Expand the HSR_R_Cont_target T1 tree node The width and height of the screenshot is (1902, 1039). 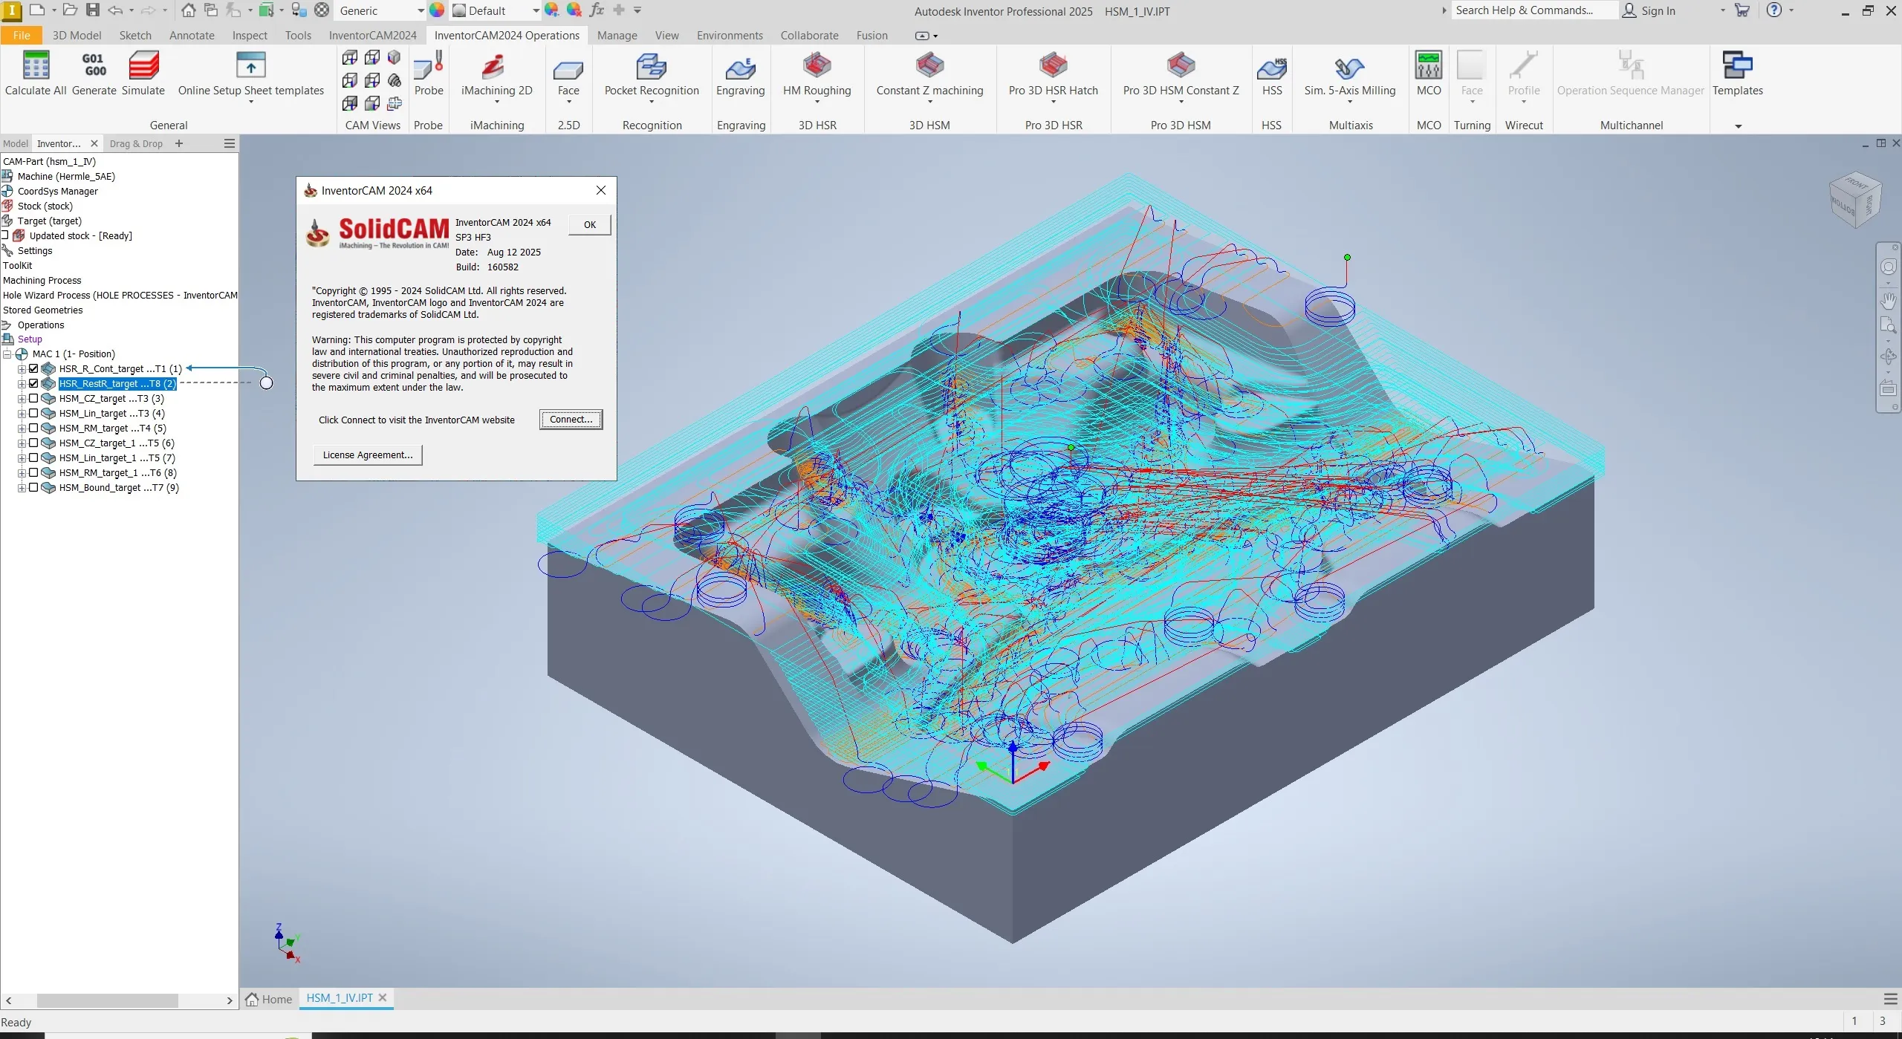22,369
